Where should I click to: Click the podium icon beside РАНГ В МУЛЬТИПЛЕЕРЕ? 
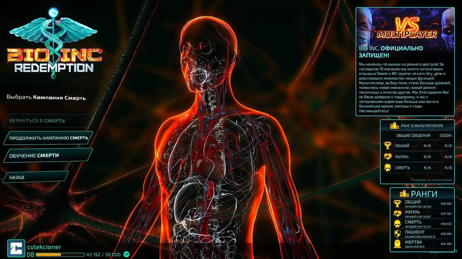tap(394, 125)
